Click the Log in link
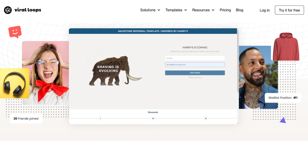 [x=265, y=10]
